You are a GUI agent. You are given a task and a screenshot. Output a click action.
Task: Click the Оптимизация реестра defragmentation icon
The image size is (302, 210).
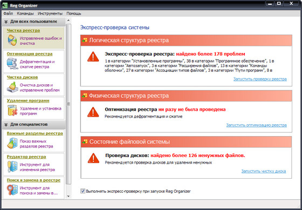[x=12, y=64]
